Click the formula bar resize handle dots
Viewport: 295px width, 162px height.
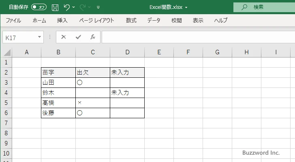point(50,37)
